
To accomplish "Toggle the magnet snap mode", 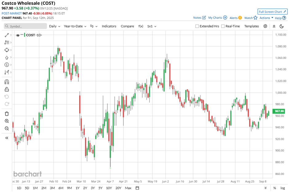I will [7, 82].
